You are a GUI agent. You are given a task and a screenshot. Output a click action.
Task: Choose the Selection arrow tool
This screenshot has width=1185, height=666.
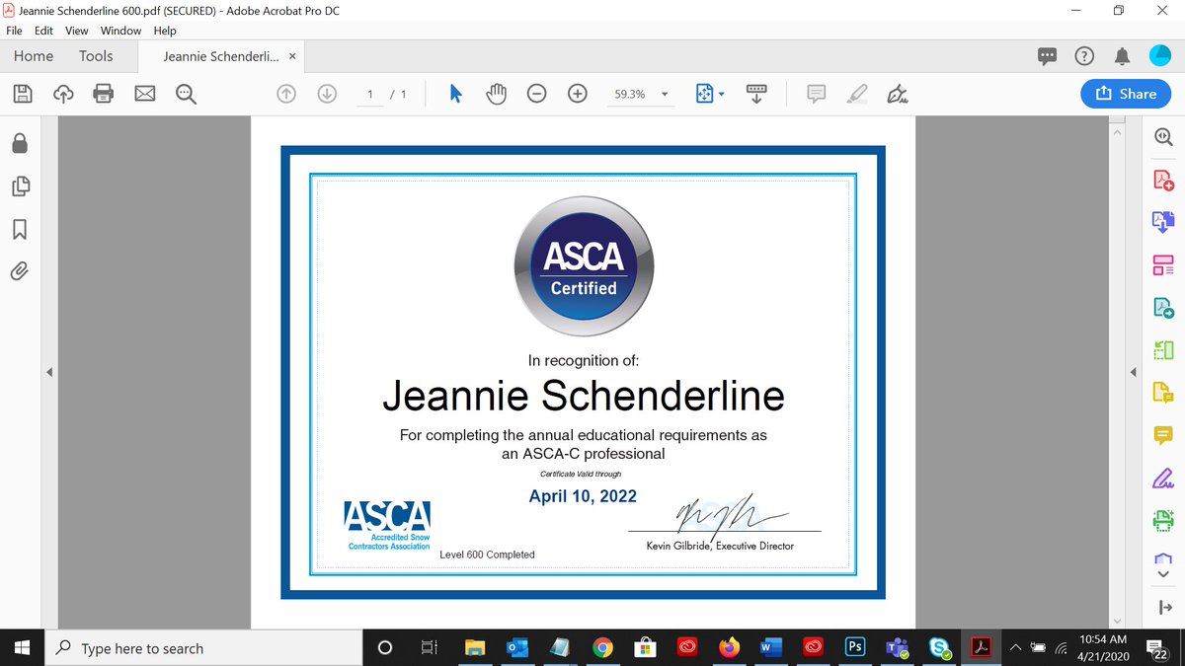[455, 94]
